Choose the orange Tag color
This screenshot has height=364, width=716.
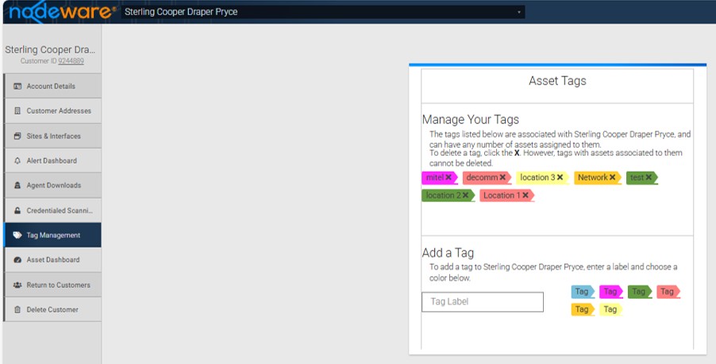(583, 310)
